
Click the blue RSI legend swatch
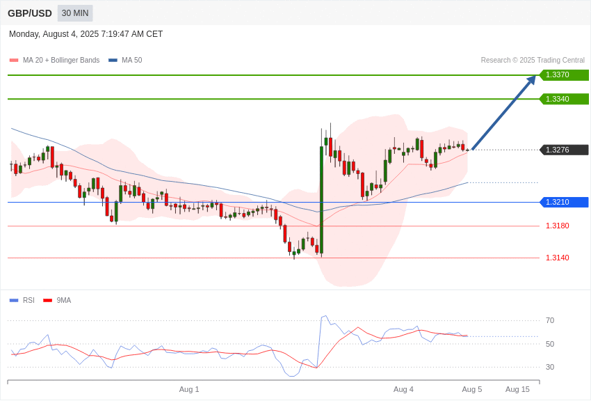pos(14,300)
